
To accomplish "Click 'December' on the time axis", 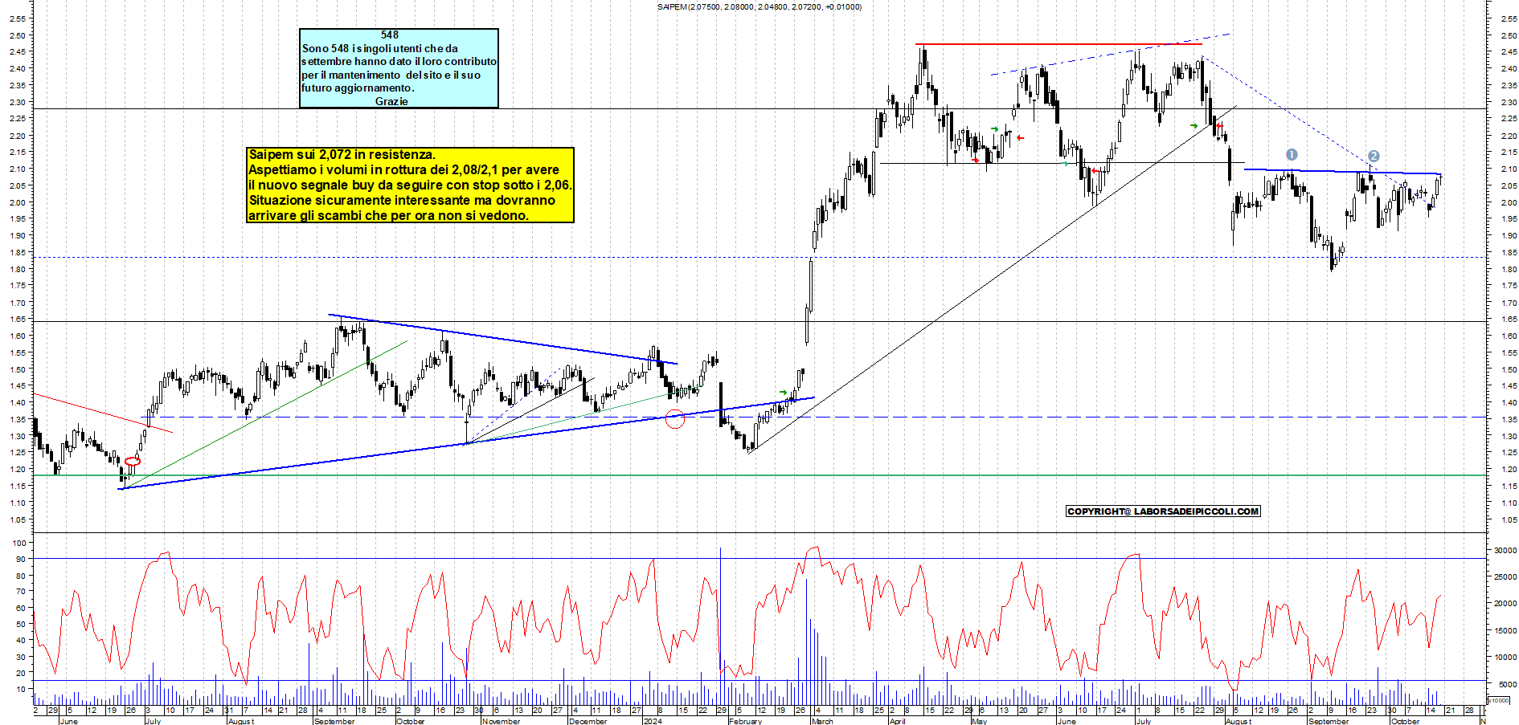I will (x=588, y=721).
